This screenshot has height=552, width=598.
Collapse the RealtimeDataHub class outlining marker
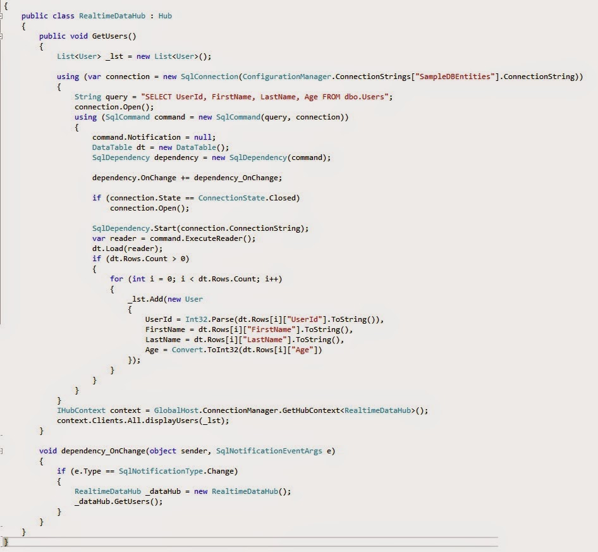pyautogui.click(x=1, y=16)
